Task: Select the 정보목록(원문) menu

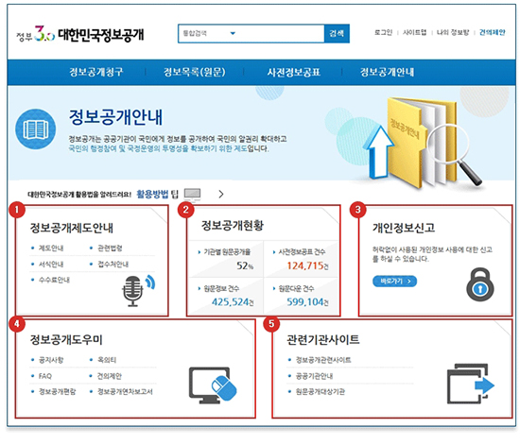Action: click(x=195, y=72)
